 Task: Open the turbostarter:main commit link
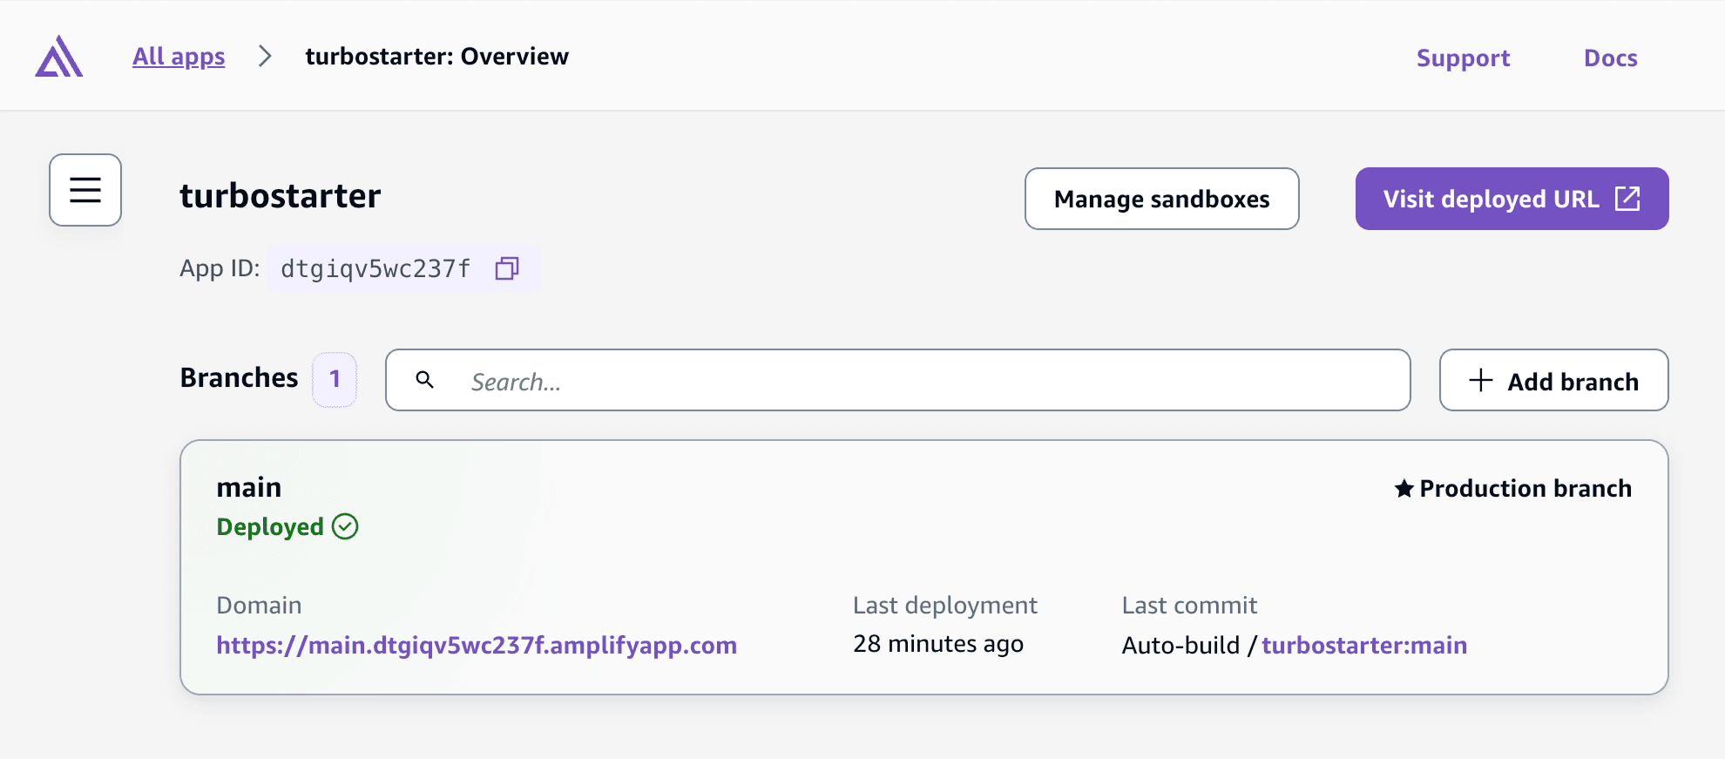click(x=1364, y=645)
